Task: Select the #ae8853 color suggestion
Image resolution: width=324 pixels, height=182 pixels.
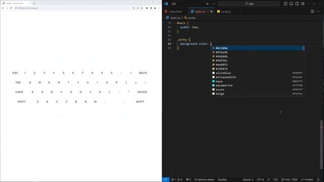Action: coord(258,65)
